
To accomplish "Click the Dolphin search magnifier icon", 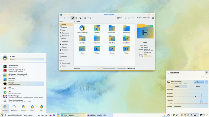I will (125, 18).
